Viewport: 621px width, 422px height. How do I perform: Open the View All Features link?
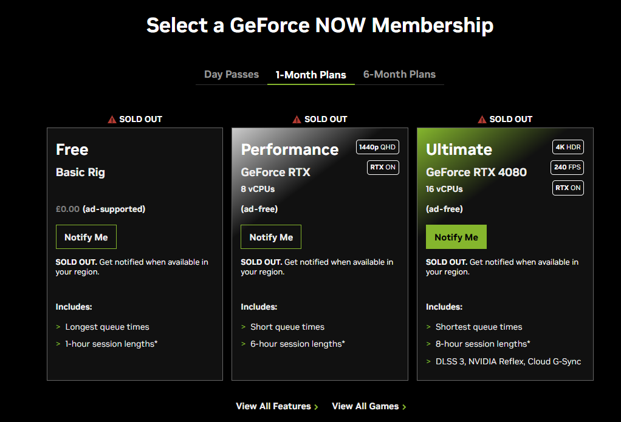pyautogui.click(x=276, y=406)
